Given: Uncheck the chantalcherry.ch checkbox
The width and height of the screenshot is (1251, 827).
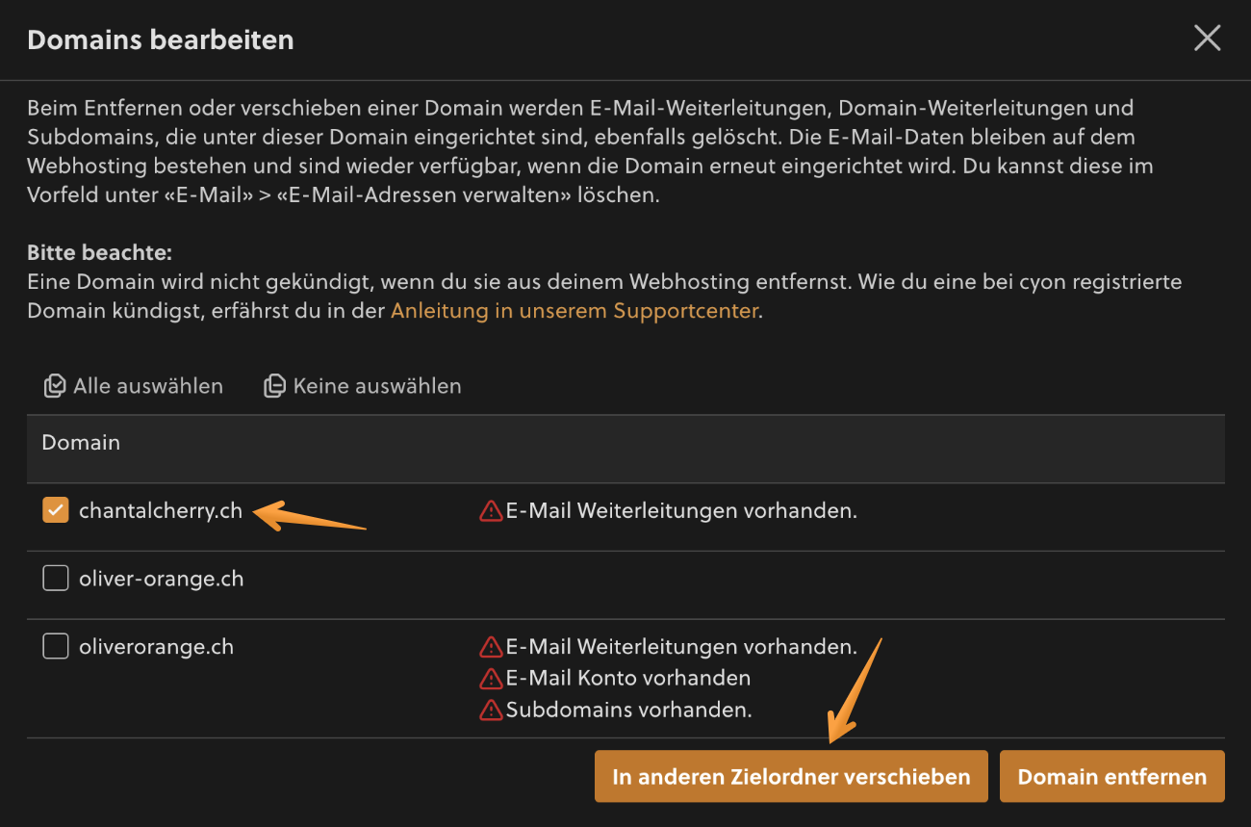Looking at the screenshot, I should 56,510.
